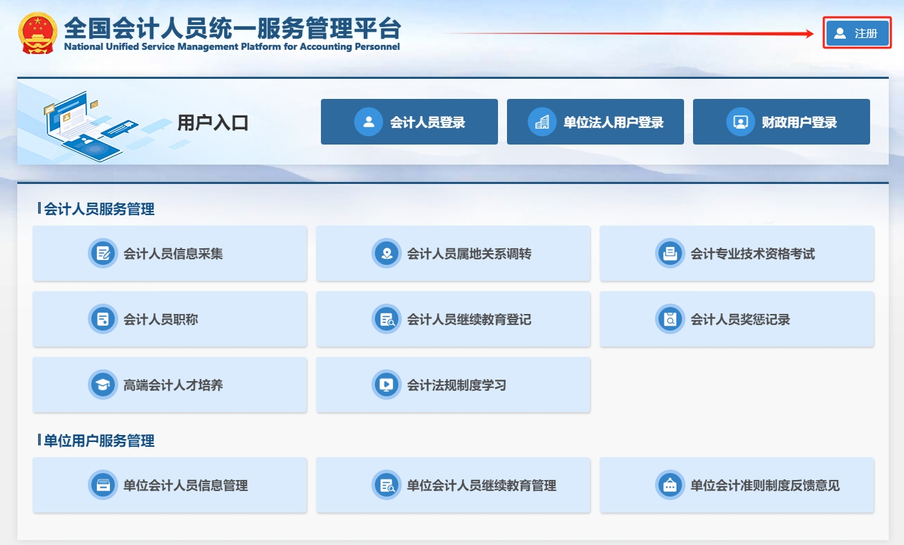Open 会计人员信息采集 service
The image size is (904, 545).
[x=169, y=253]
